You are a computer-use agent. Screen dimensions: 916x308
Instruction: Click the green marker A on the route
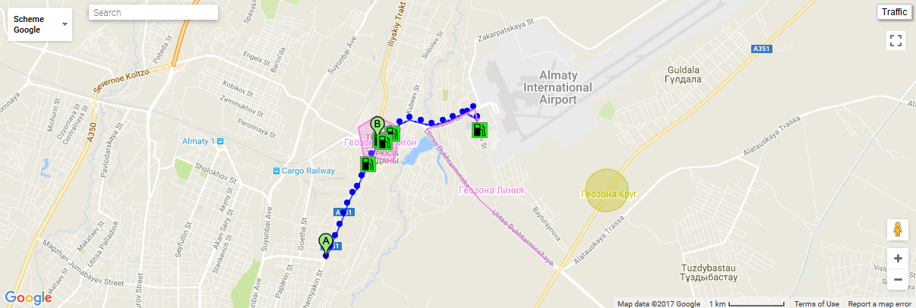tap(326, 244)
